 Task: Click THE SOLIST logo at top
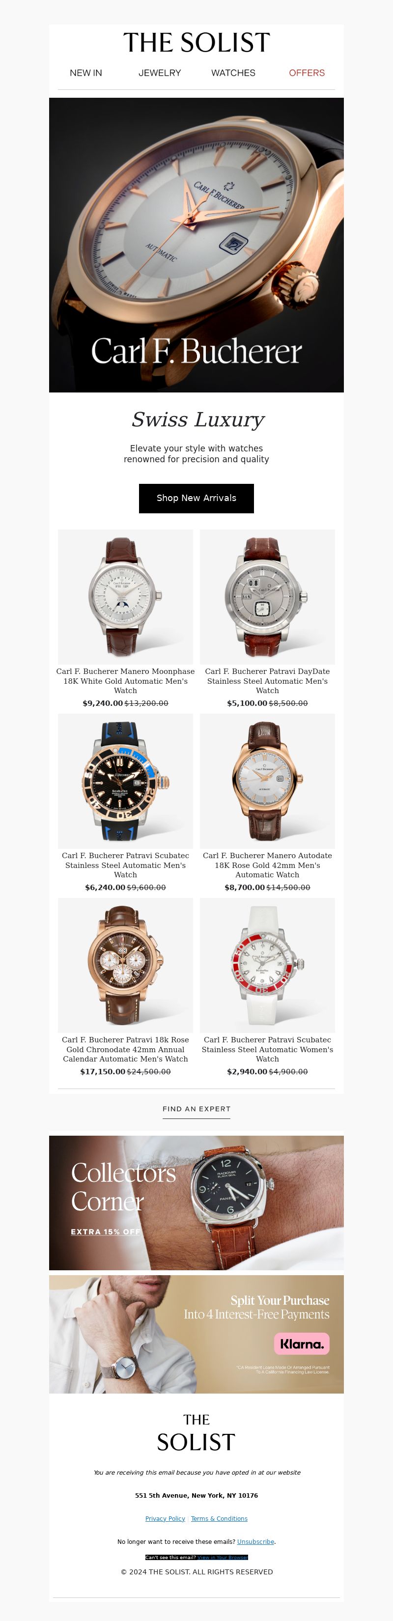tap(196, 43)
